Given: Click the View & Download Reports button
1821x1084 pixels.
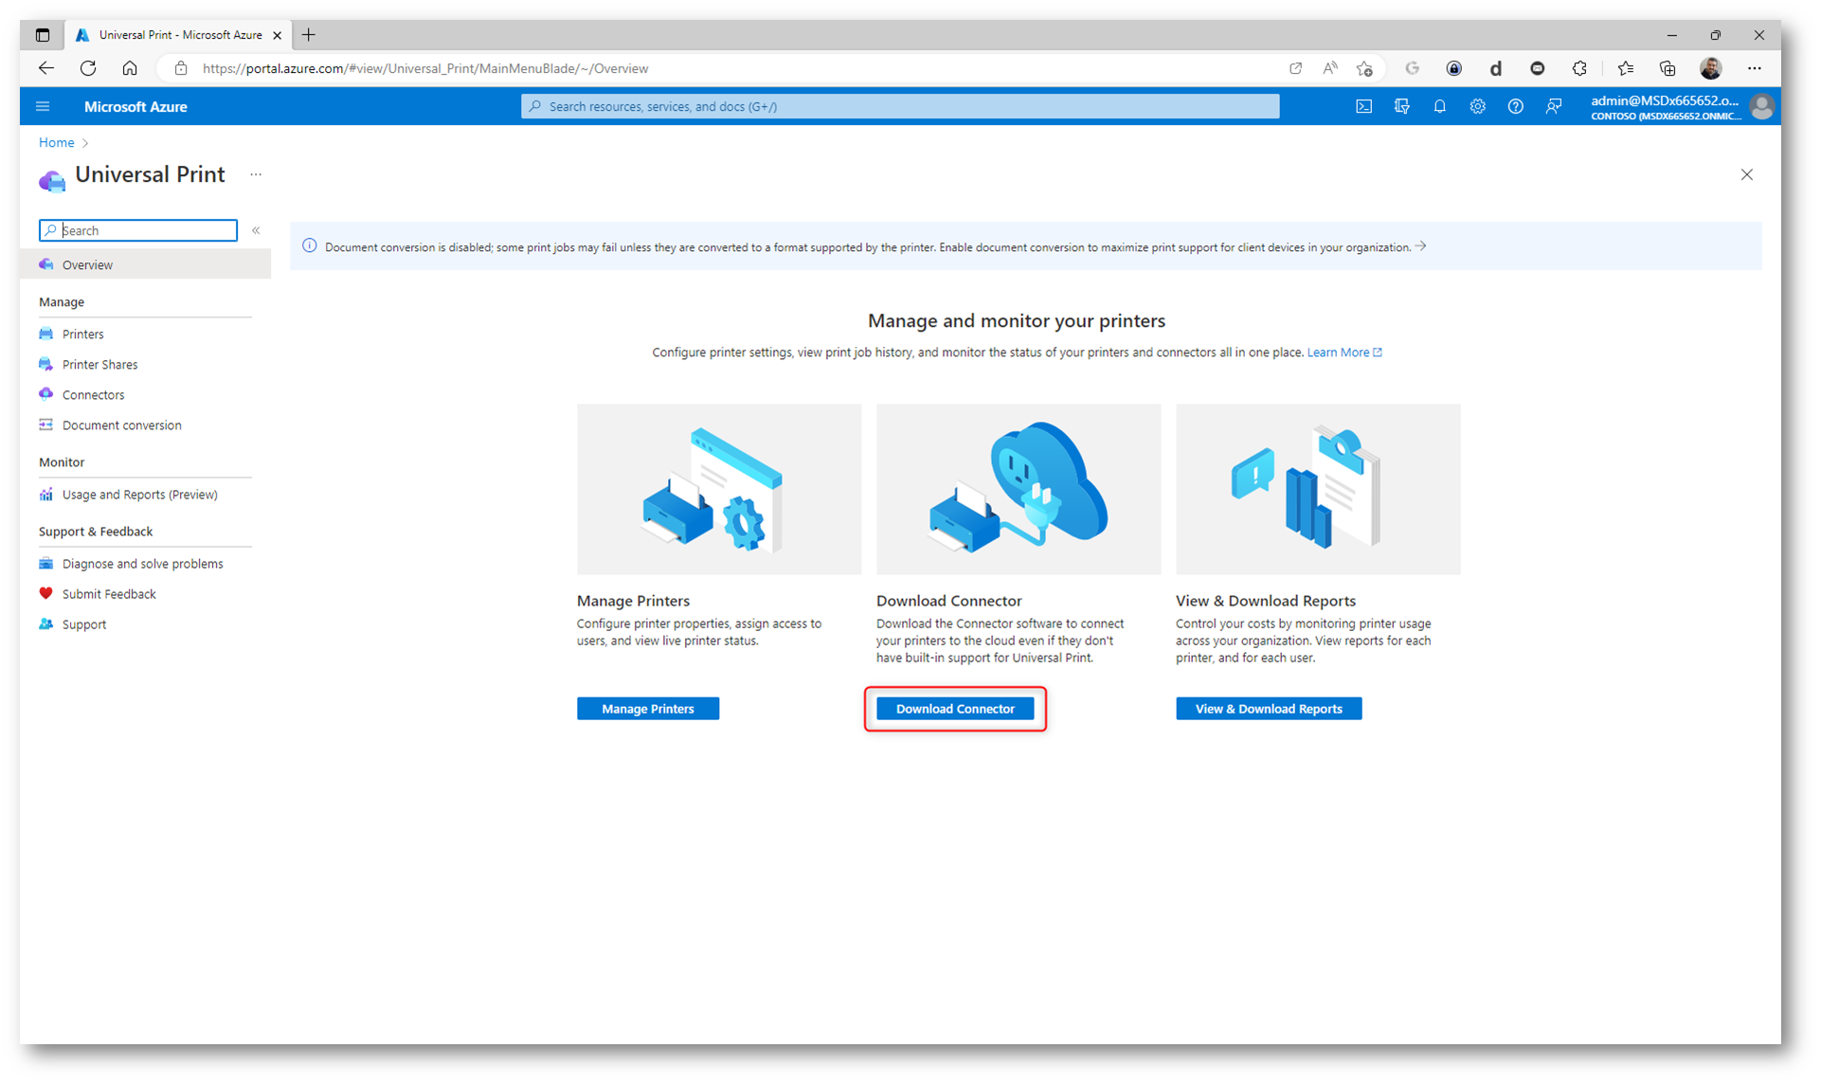Looking at the screenshot, I should (x=1269, y=708).
